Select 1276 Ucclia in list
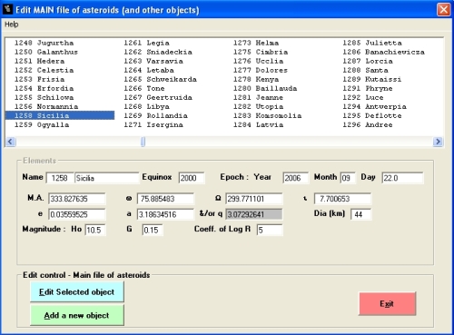Viewport: 454px width, 335px height. pyautogui.click(x=259, y=61)
